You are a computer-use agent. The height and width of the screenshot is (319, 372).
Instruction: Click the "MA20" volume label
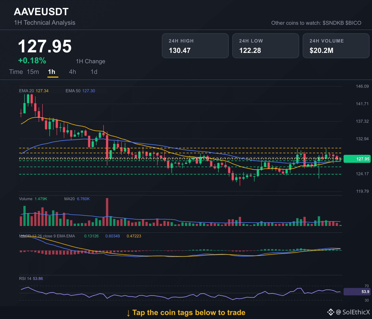[70, 199]
